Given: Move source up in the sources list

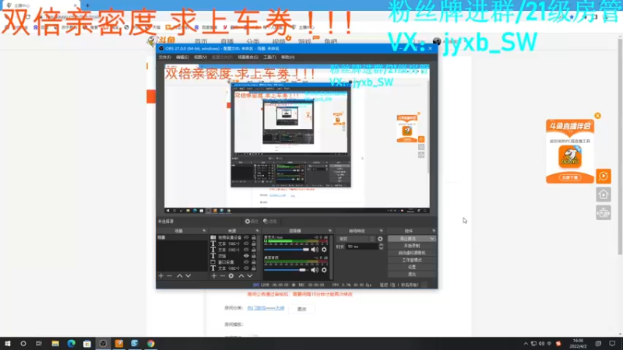Looking at the screenshot, I should coord(241,276).
